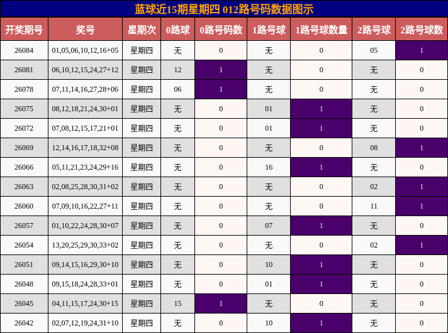Click draw numbers 13,20,25,29,30,33+02
Viewport: 448px width, 333px height.
[85, 245]
